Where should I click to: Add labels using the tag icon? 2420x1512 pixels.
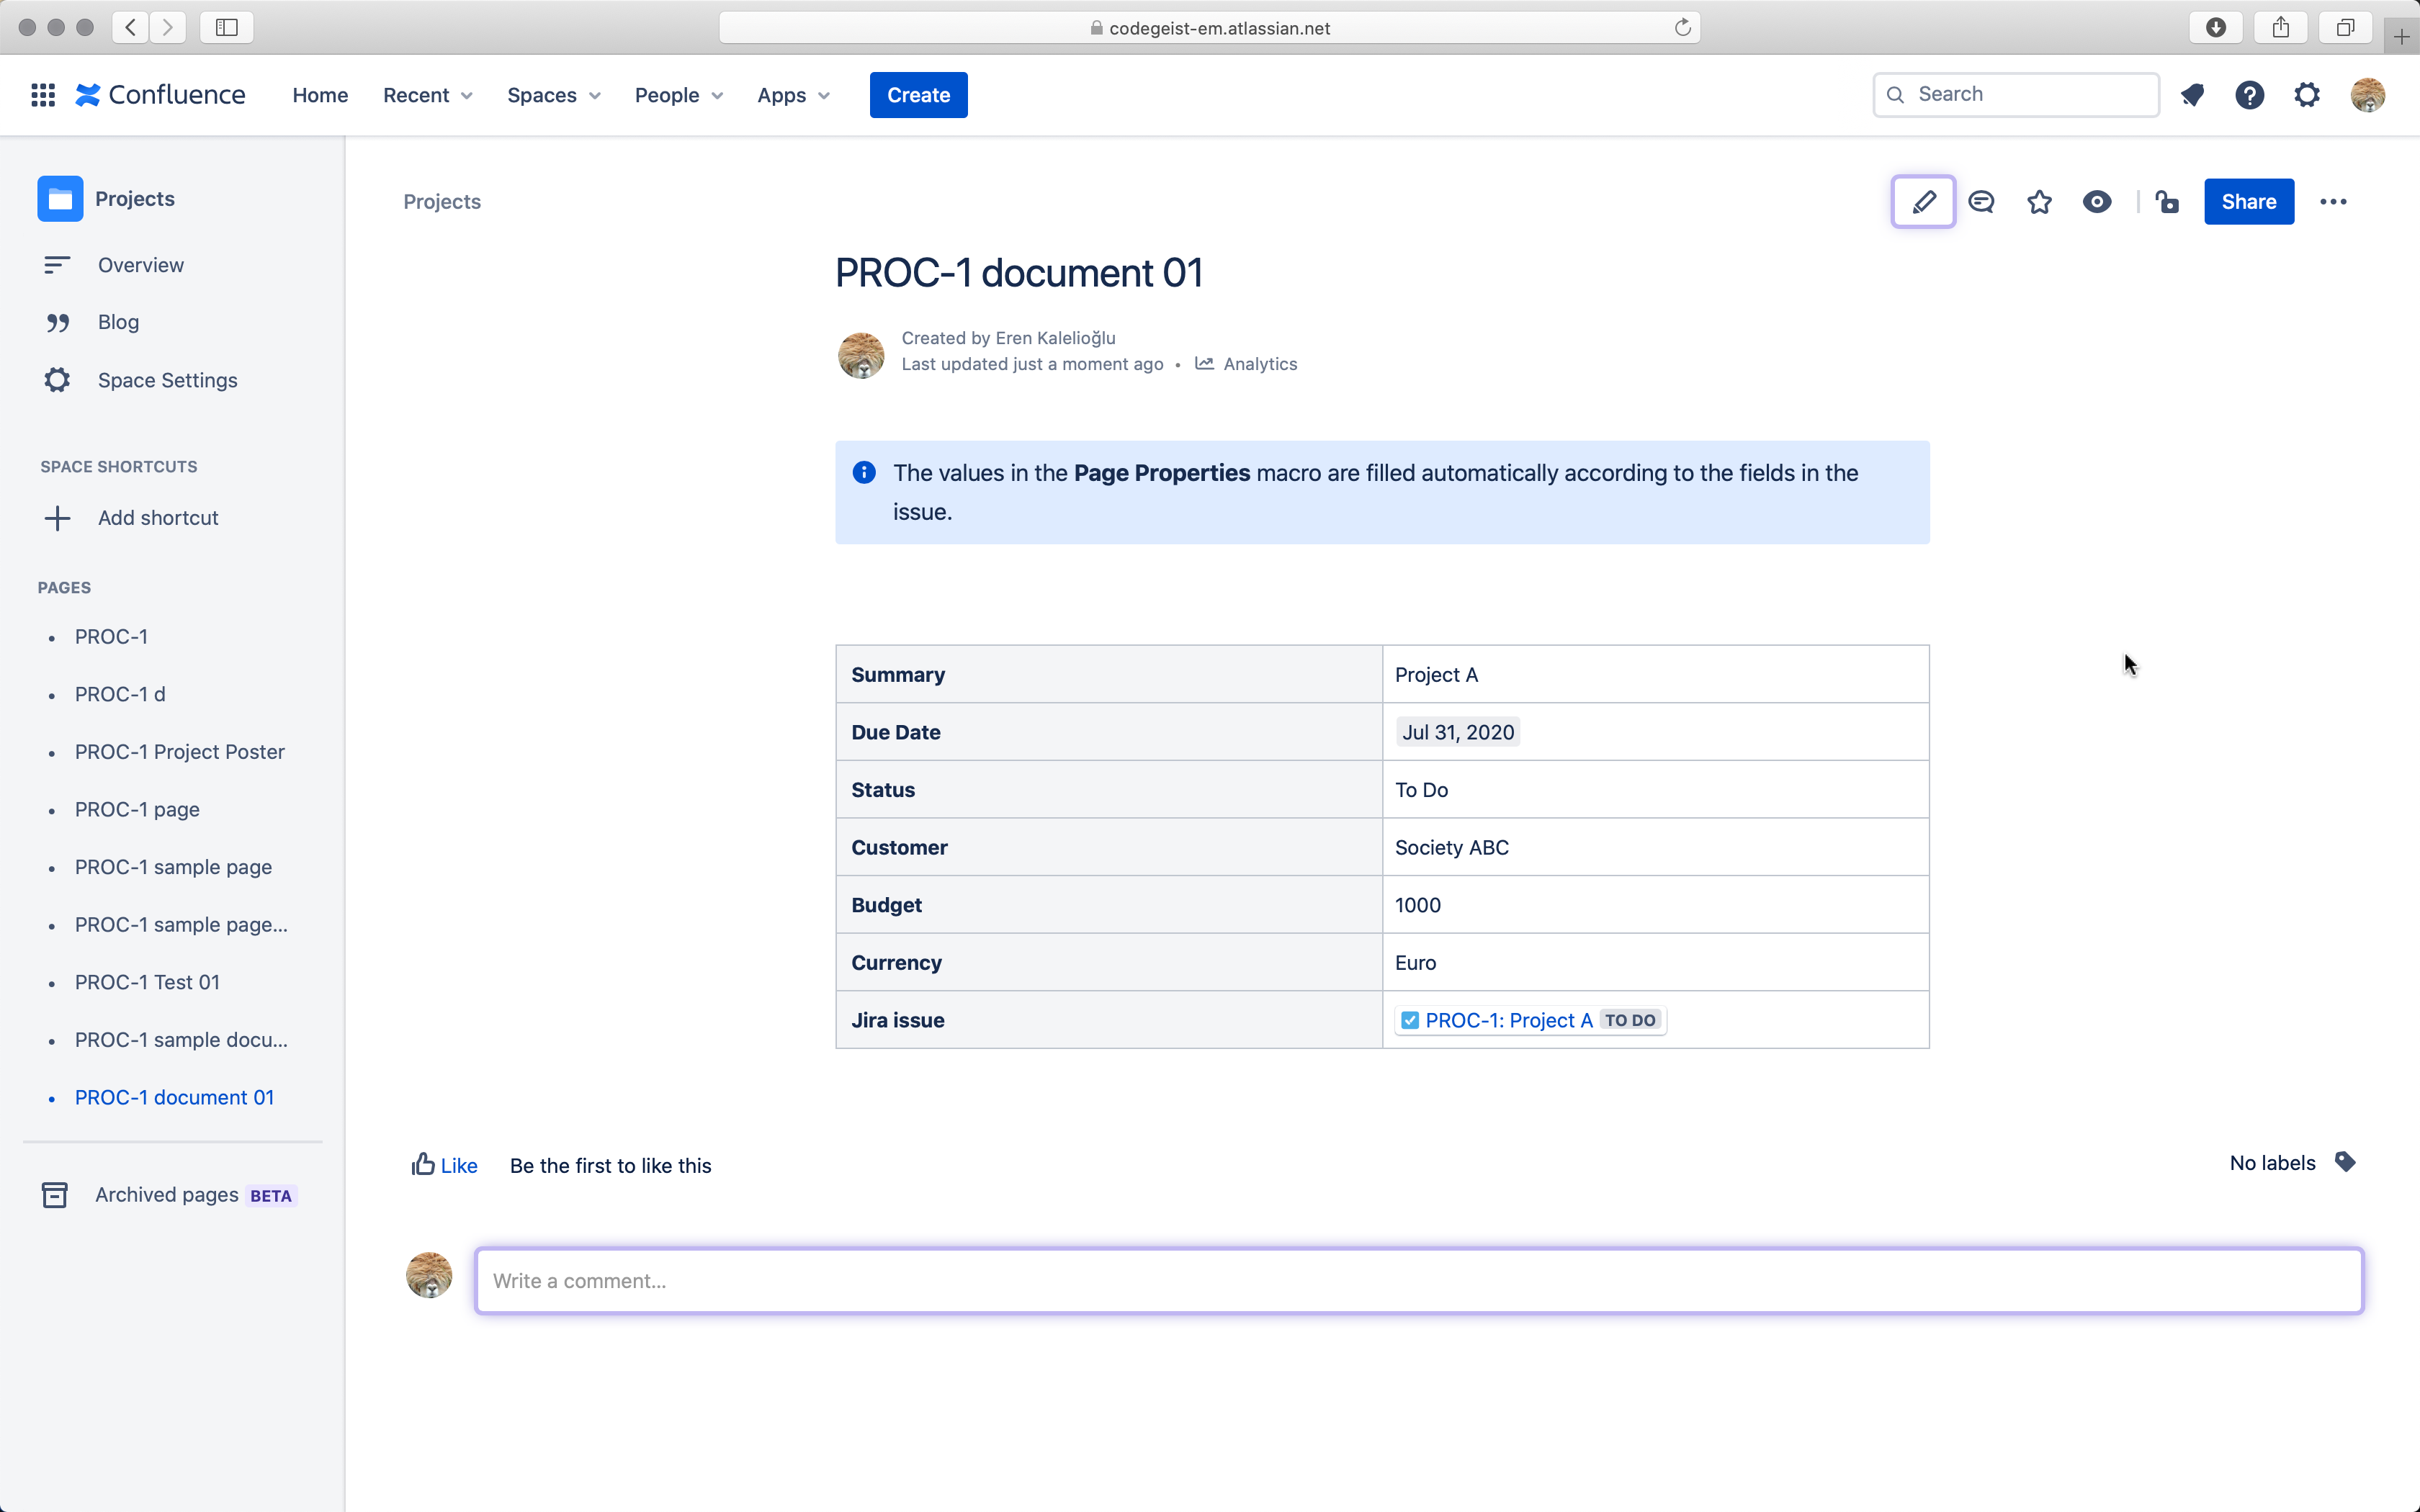click(2345, 1162)
